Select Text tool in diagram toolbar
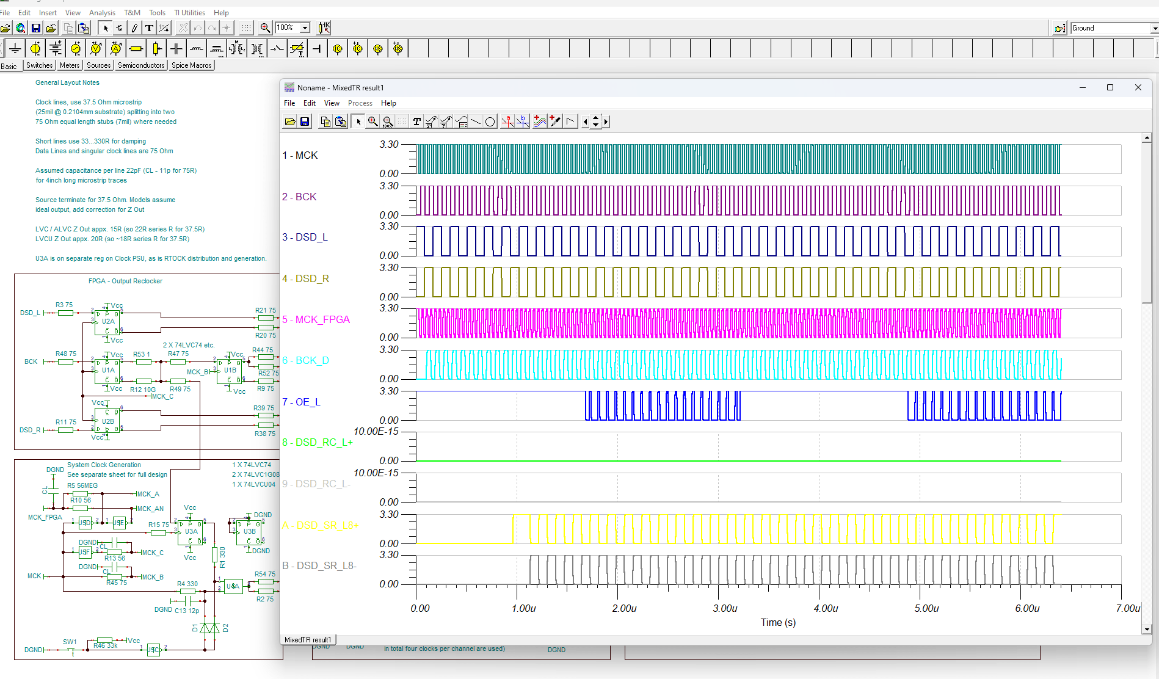Viewport: 1159px width, 679px height. pyautogui.click(x=416, y=122)
